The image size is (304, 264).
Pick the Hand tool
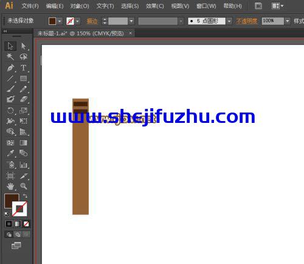[x=10, y=186]
